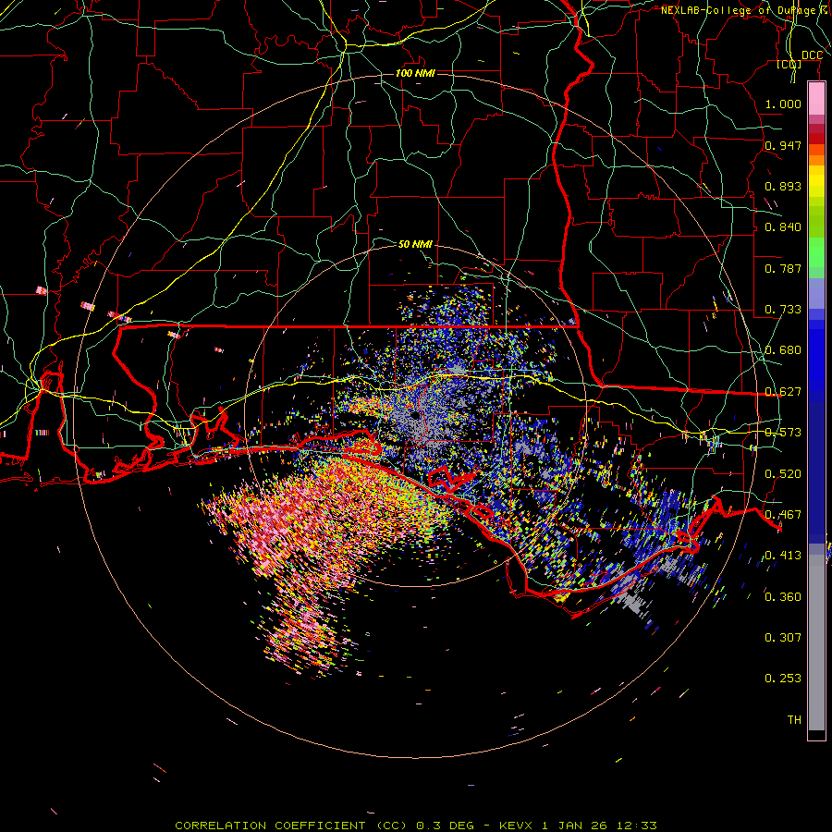Select the 0.733 scale value
This screenshot has width=832, height=832.
pyautogui.click(x=783, y=310)
